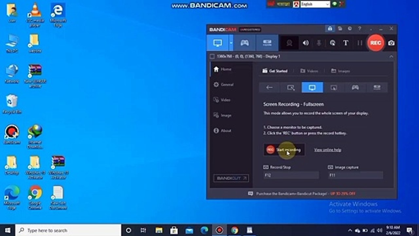Image resolution: width=419 pixels, height=236 pixels.
Task: Open the output folder icon in title bar
Action: 340,29
